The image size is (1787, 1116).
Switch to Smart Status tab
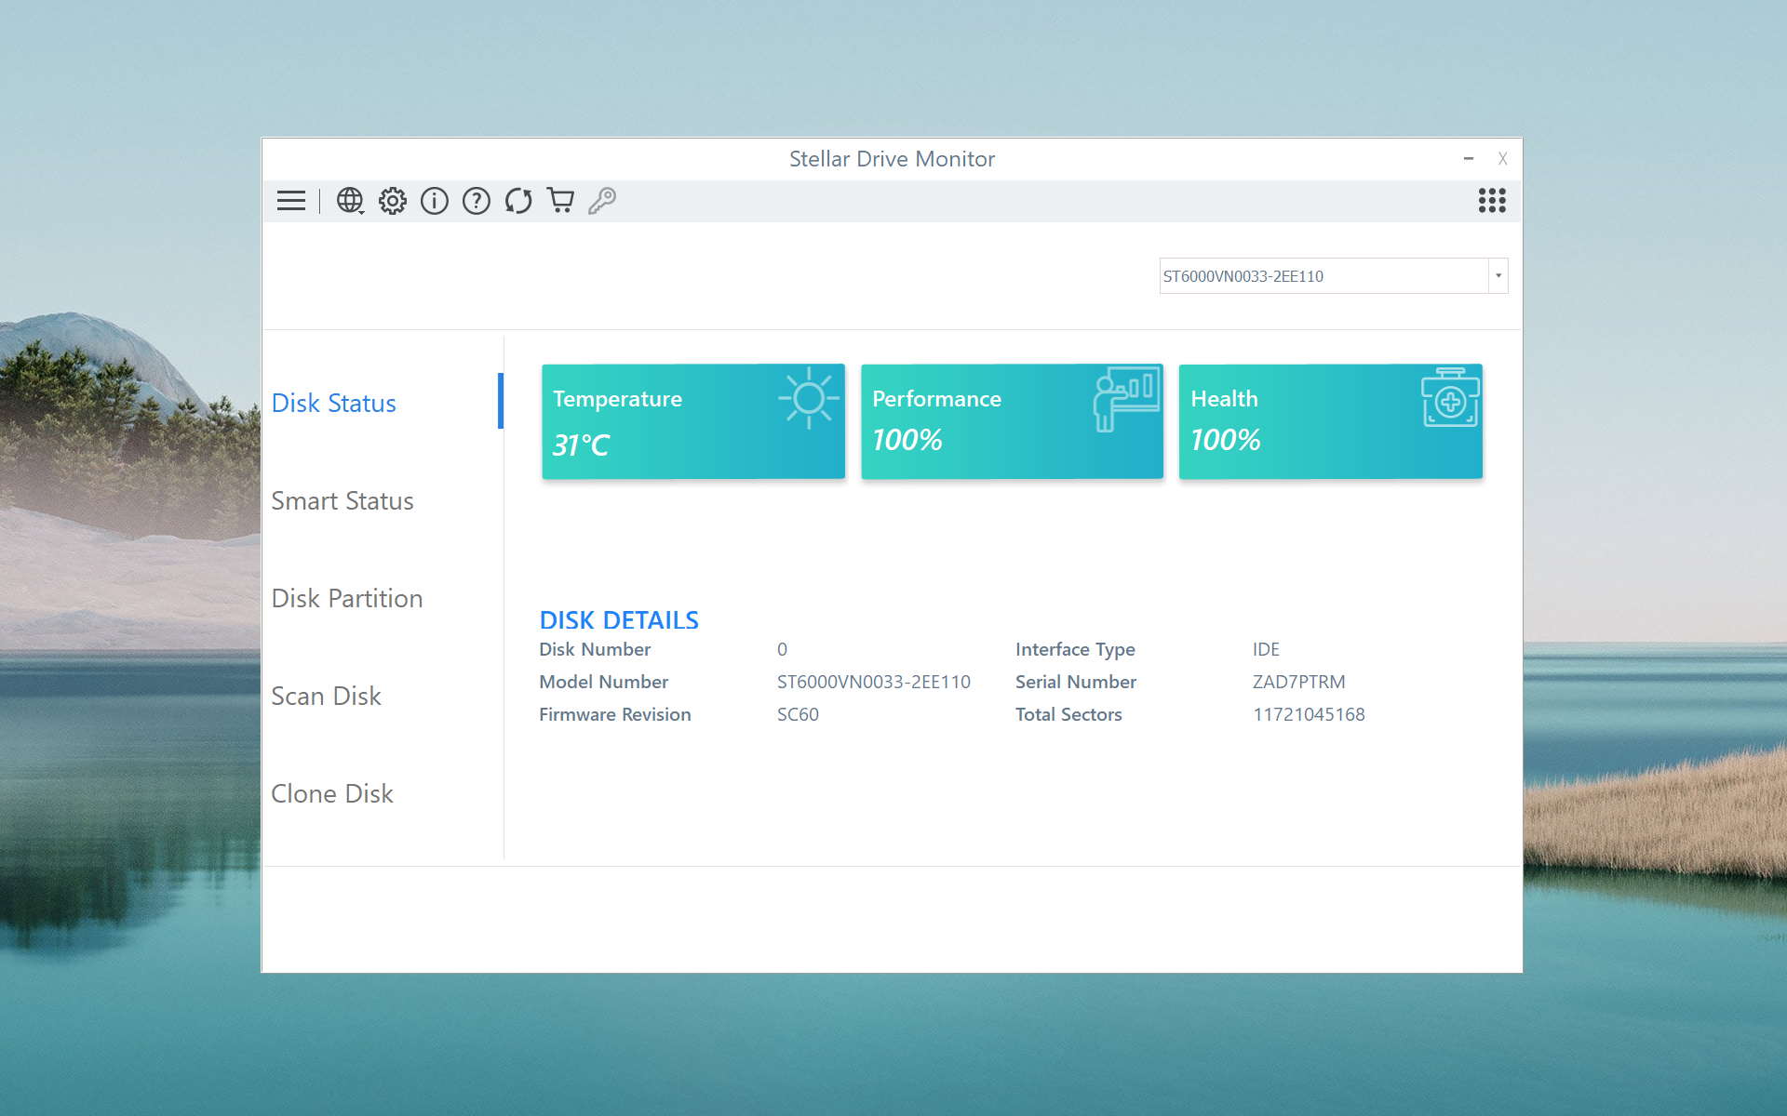[343, 500]
